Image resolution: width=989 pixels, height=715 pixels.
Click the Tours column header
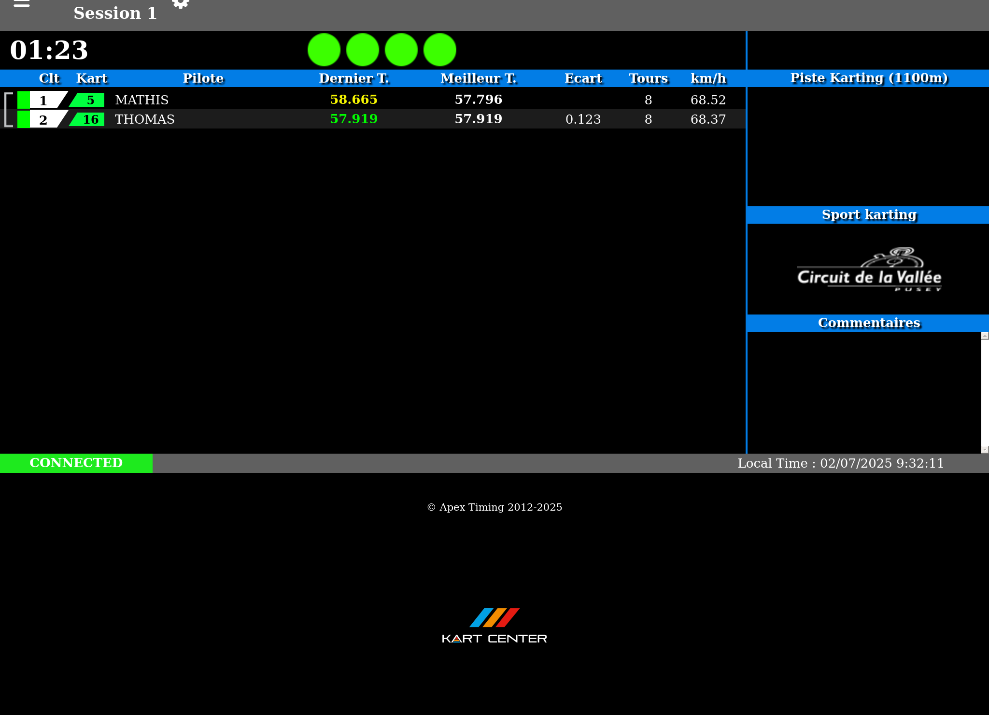pyautogui.click(x=648, y=78)
